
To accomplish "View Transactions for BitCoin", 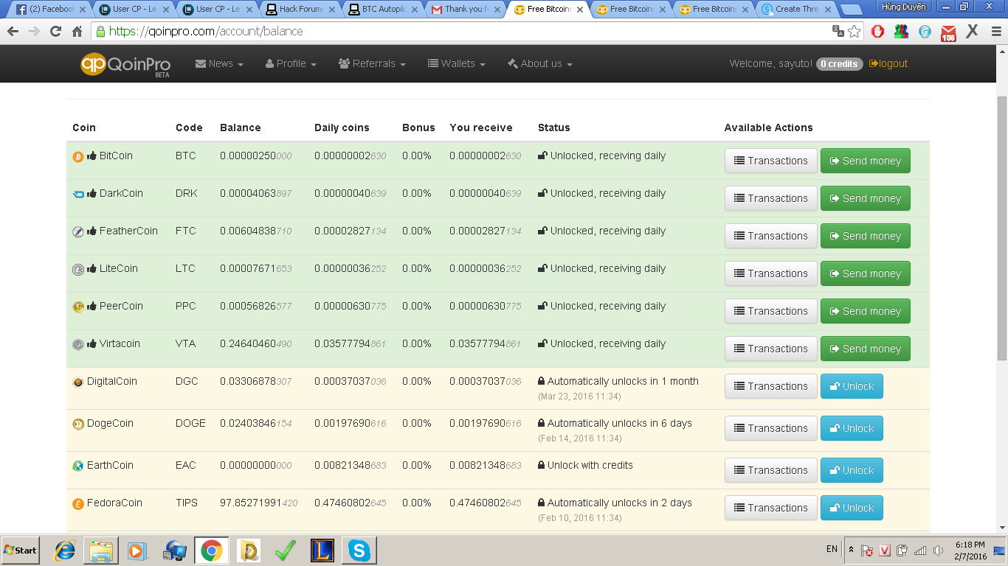I will click(771, 161).
